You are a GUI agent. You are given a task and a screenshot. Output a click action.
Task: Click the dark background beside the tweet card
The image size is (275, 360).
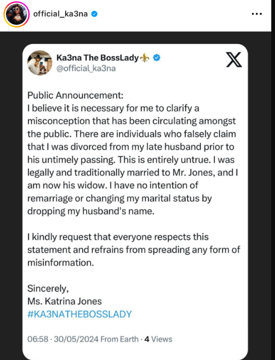(11, 195)
